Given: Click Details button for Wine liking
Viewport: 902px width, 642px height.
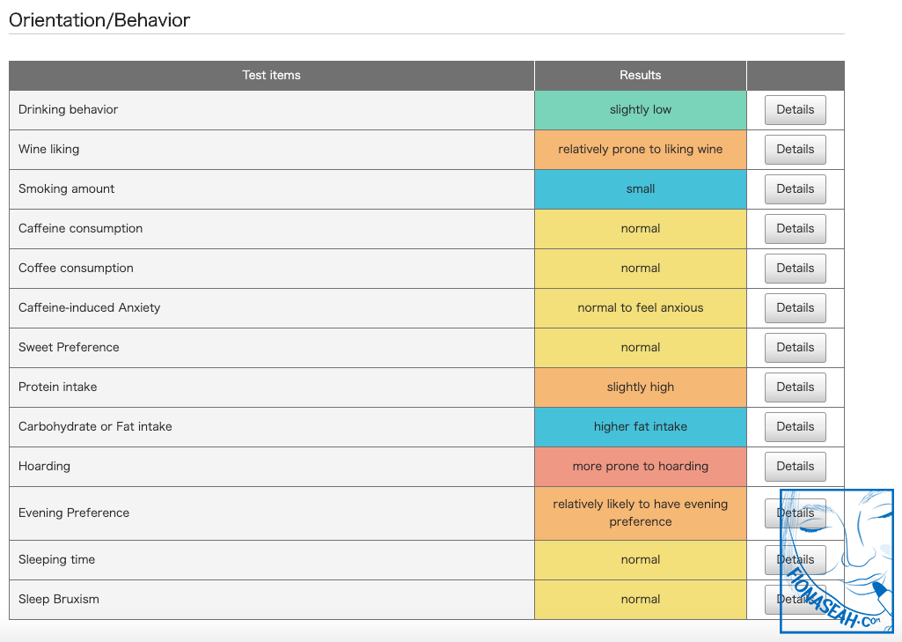Looking at the screenshot, I should [795, 150].
